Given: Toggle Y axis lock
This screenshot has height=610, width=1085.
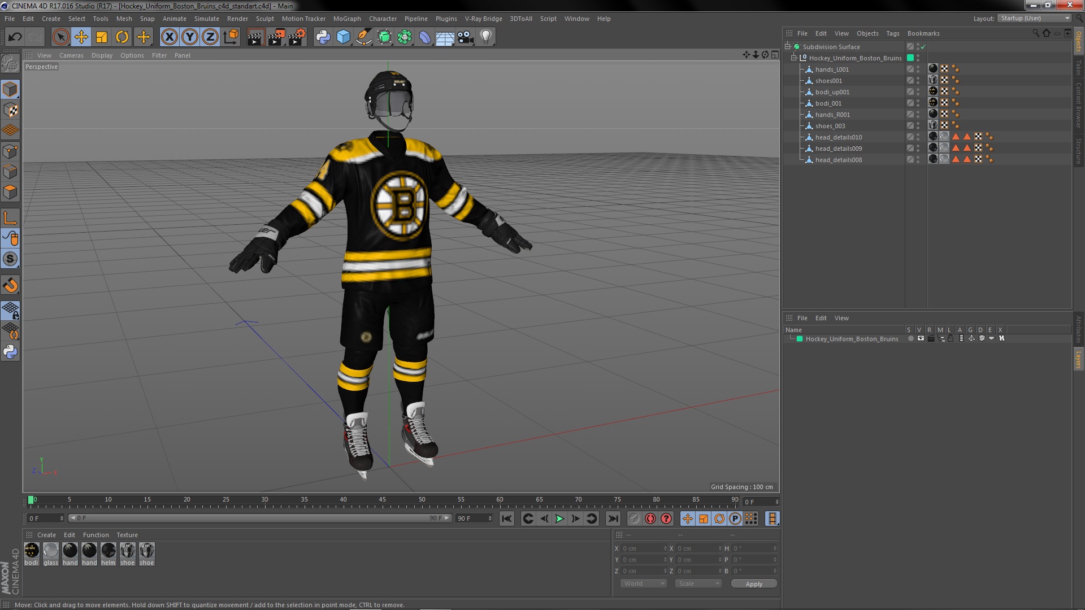Looking at the screenshot, I should pyautogui.click(x=190, y=37).
